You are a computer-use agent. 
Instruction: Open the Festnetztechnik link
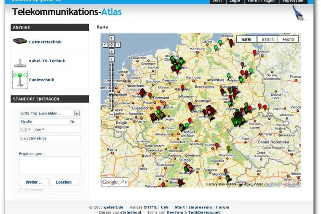click(x=45, y=42)
